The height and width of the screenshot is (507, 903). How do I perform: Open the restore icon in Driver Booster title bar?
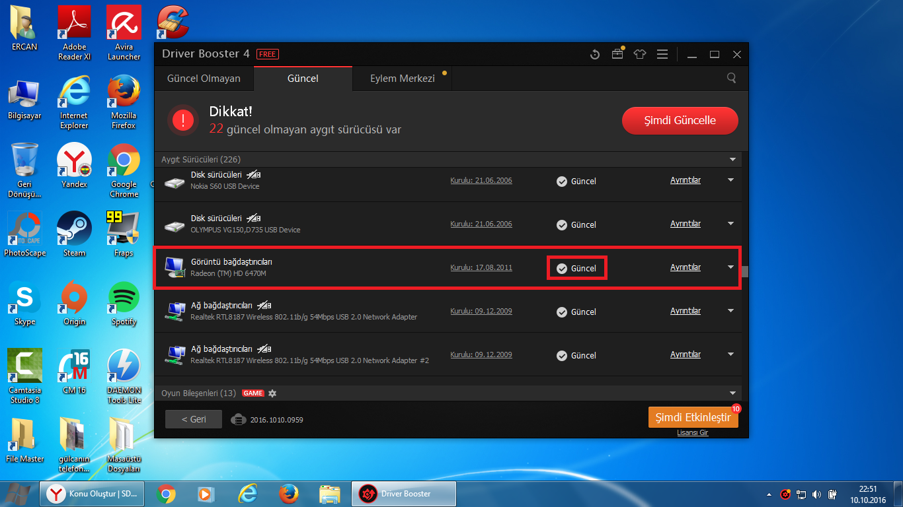pyautogui.click(x=595, y=54)
